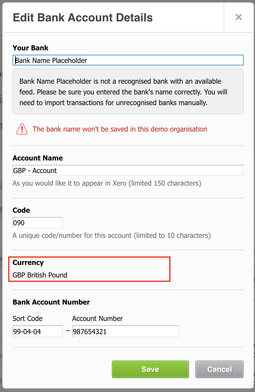Image resolution: width=255 pixels, height=392 pixels.
Task: Click the Bank Account Number heading
Action: pyautogui.click(x=51, y=302)
